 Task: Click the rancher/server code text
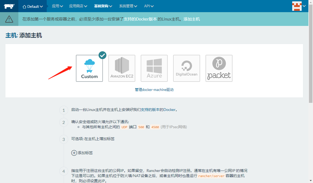[211, 176]
